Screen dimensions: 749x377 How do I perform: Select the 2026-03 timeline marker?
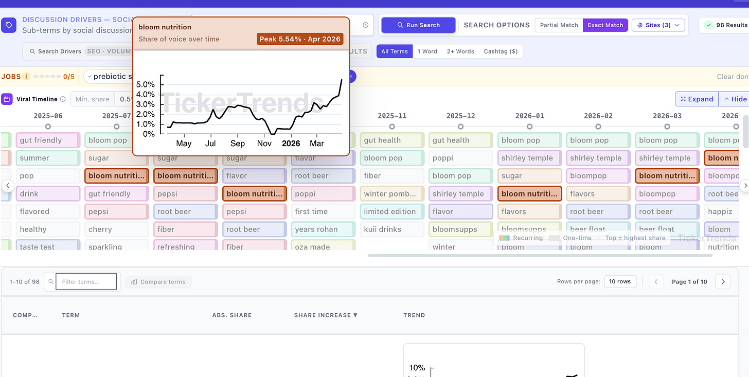667,127
